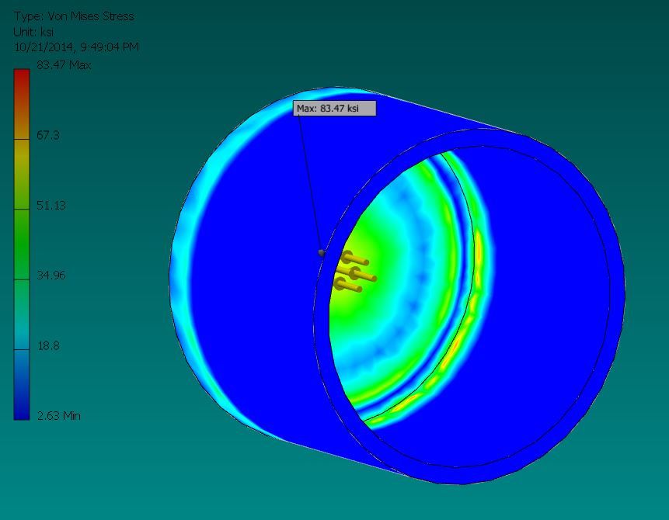The width and height of the screenshot is (669, 520).
Task: Click the '83.47 Max' legend value
Action: (64, 65)
